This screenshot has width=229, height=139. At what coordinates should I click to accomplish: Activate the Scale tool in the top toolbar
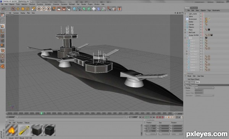23,9
